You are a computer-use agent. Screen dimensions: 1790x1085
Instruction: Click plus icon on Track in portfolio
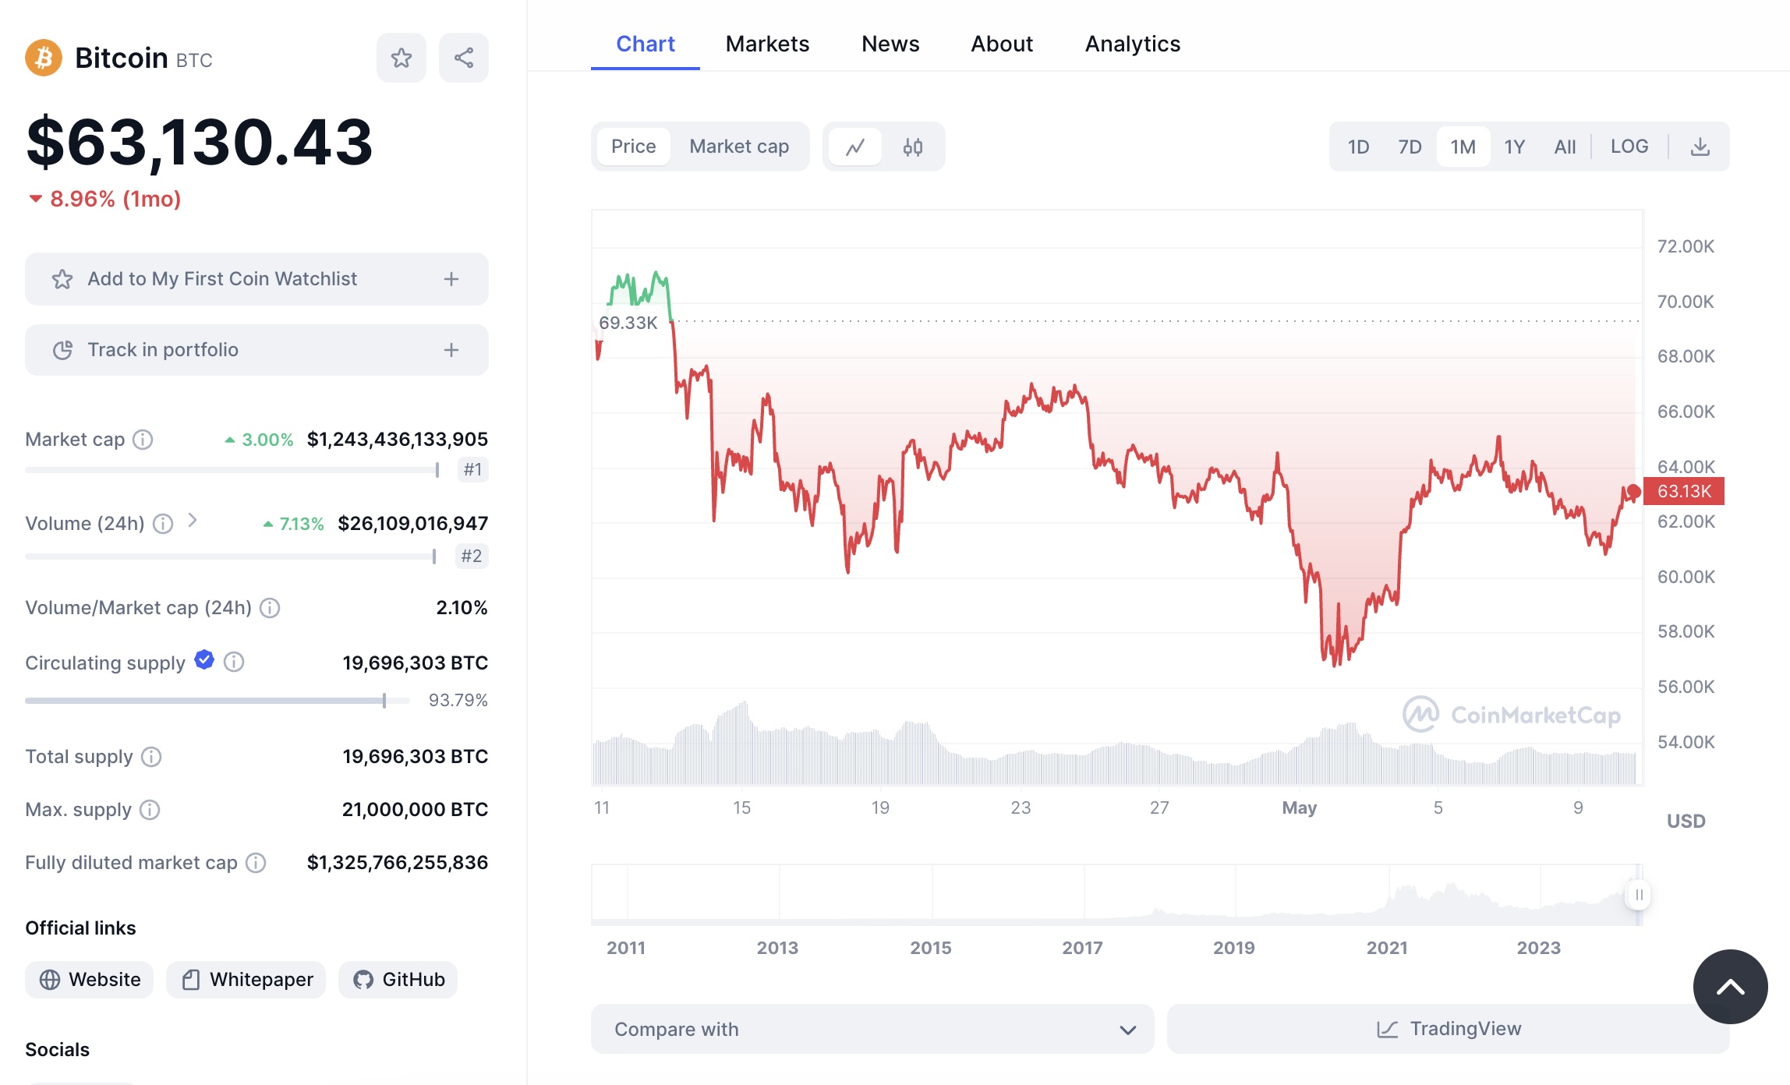pyautogui.click(x=451, y=350)
